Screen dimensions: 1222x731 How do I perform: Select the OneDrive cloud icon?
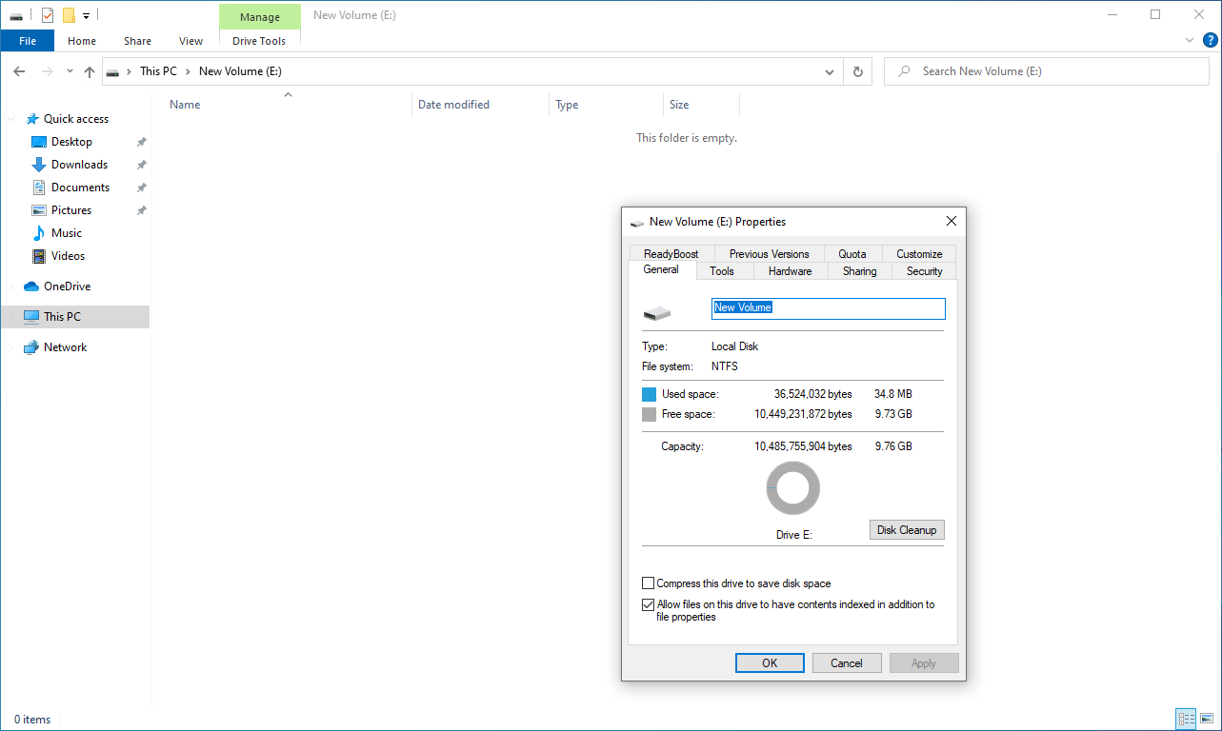[31, 286]
